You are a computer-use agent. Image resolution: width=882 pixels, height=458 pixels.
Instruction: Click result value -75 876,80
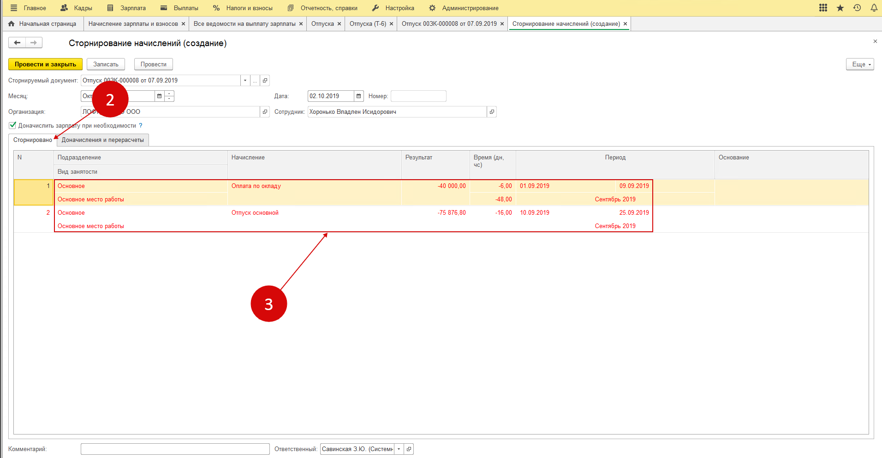pos(452,213)
